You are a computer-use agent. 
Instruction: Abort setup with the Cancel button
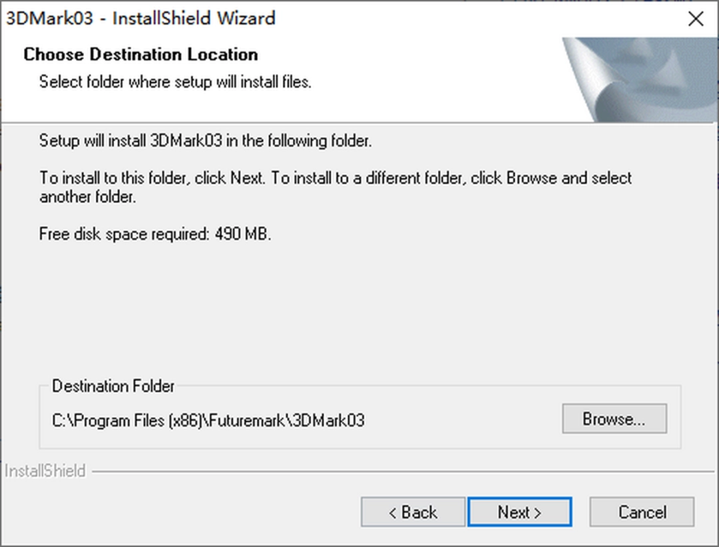640,512
